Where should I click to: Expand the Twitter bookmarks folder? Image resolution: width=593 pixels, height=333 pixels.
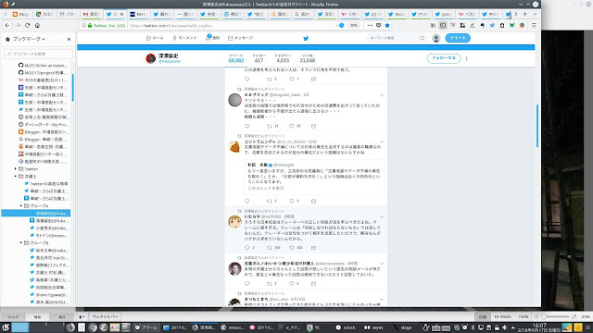16,168
